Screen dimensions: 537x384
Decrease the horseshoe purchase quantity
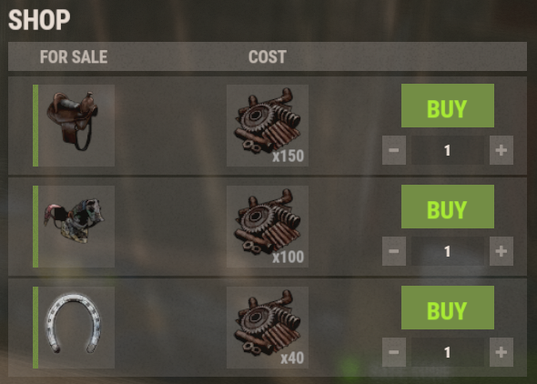394,352
